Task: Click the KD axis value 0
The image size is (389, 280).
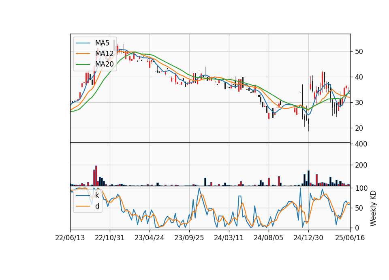Action: (x=357, y=228)
